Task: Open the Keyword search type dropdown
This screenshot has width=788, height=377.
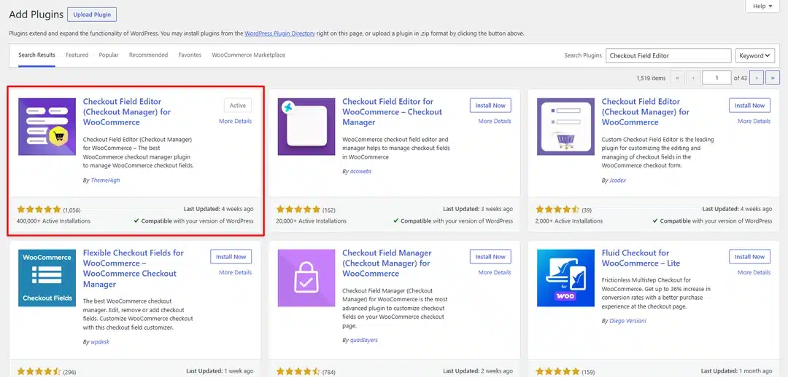Action: coord(755,55)
